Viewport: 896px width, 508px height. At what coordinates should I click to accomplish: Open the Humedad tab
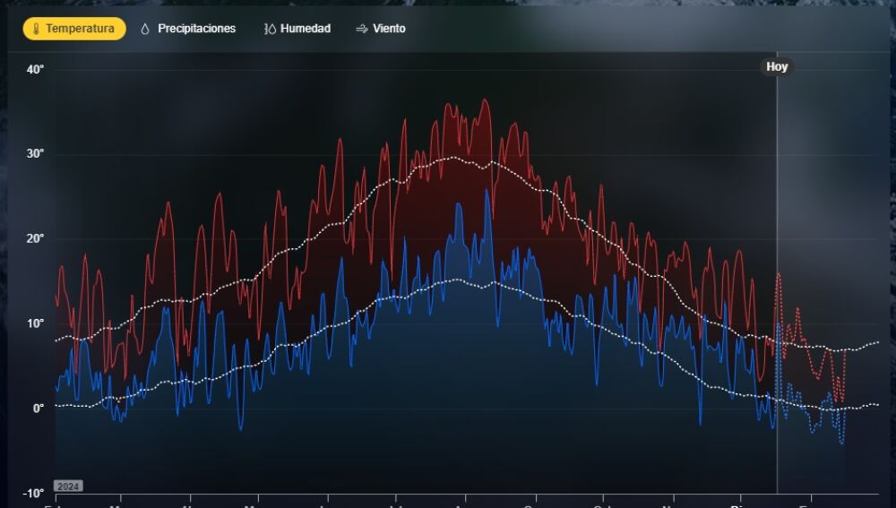pos(305,29)
